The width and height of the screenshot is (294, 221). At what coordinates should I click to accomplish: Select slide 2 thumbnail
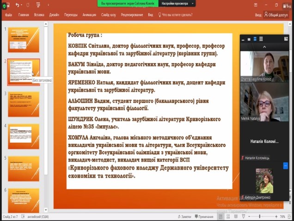point(24,72)
